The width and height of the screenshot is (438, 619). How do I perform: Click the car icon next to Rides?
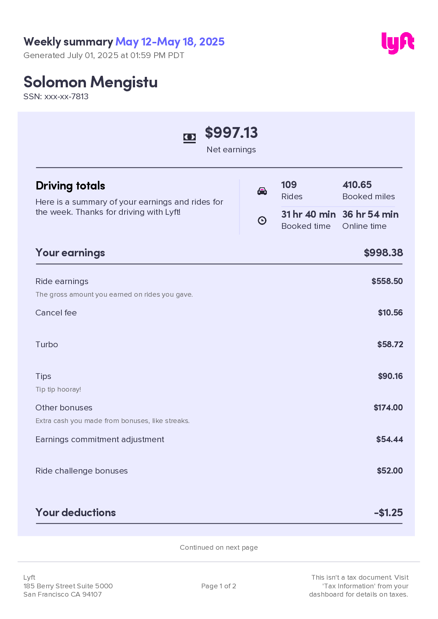tap(262, 191)
